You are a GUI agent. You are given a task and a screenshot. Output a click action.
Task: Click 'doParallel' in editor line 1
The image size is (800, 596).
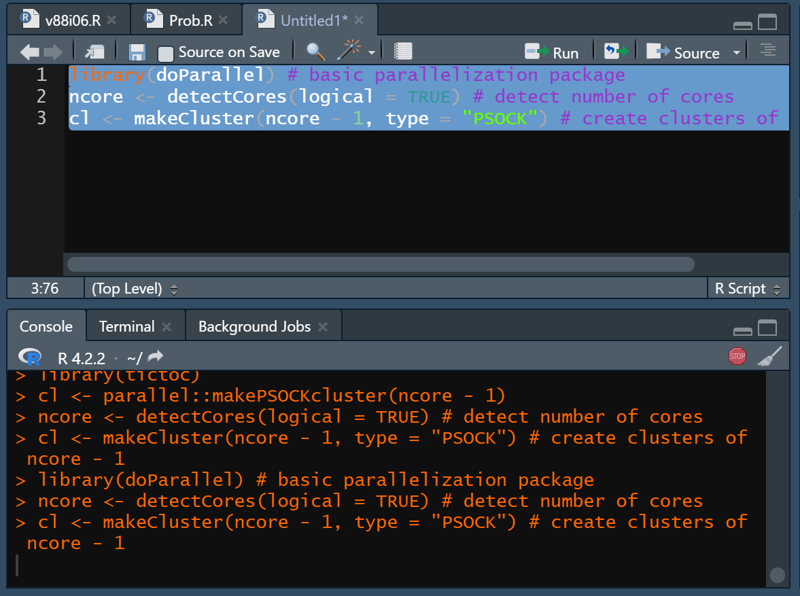pyautogui.click(x=210, y=75)
